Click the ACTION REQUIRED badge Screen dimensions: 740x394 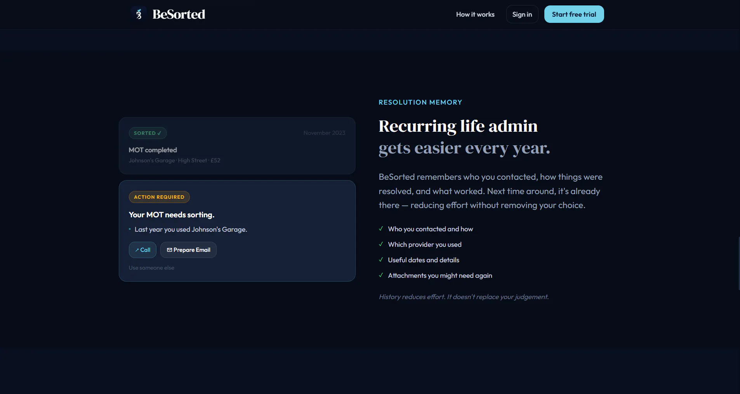click(159, 197)
